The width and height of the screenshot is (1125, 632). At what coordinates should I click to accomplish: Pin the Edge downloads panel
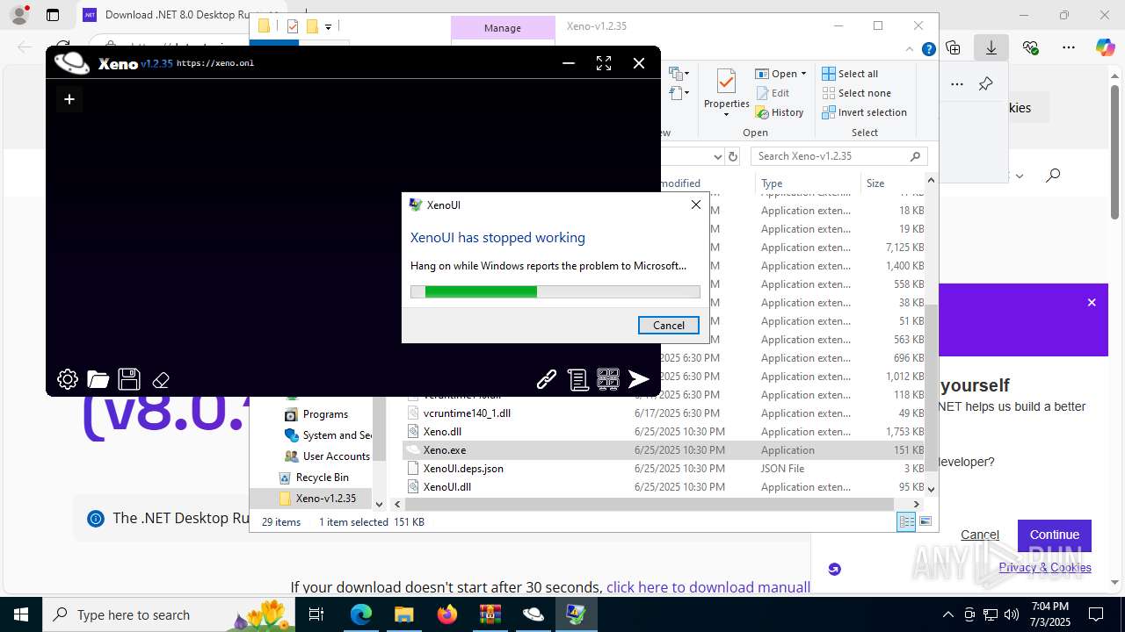[985, 84]
